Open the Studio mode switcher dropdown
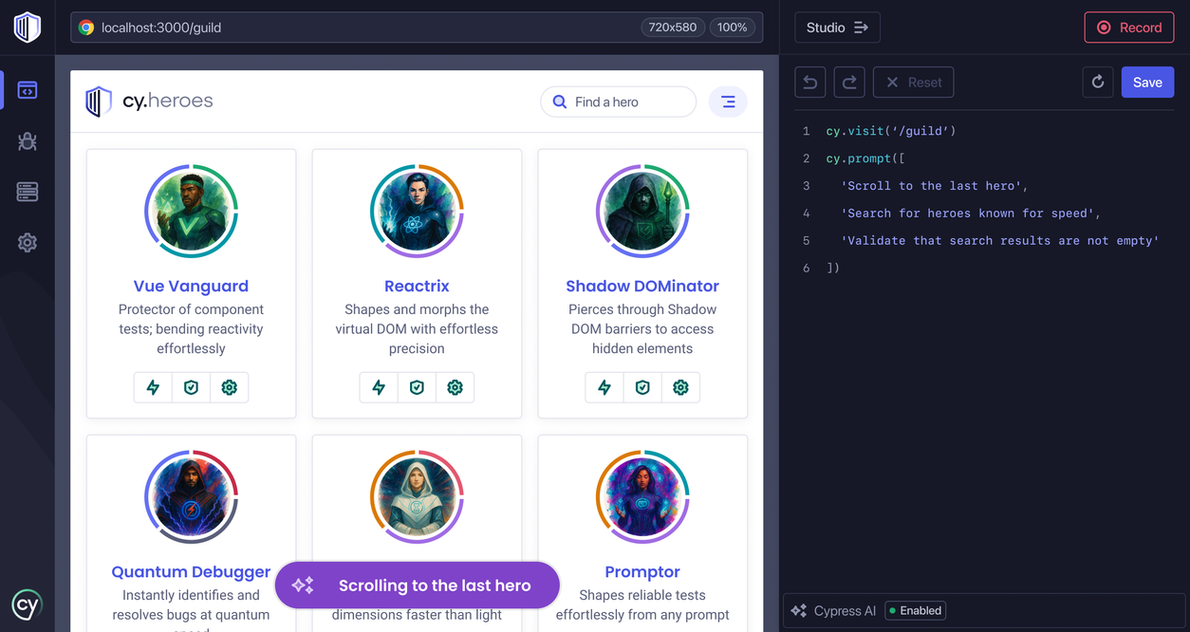1190x632 pixels. click(837, 27)
